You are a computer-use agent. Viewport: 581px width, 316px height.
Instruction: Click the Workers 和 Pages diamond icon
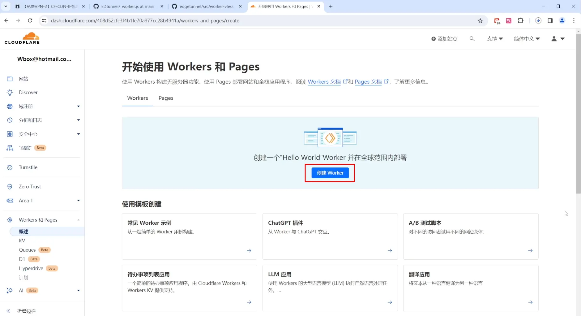point(10,220)
